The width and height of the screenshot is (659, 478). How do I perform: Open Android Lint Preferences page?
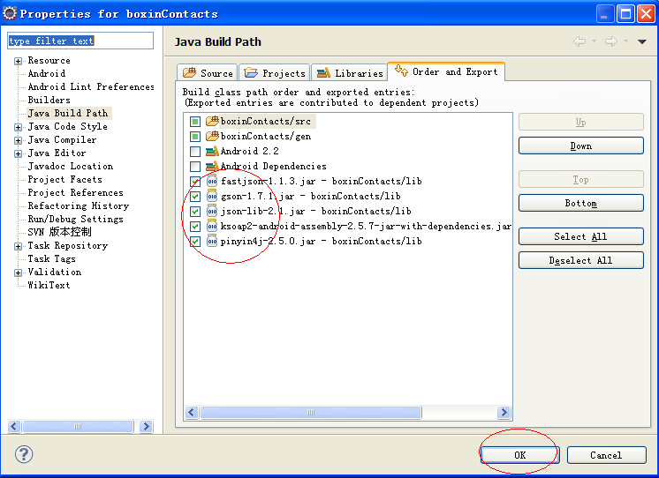pyautogui.click(x=91, y=87)
